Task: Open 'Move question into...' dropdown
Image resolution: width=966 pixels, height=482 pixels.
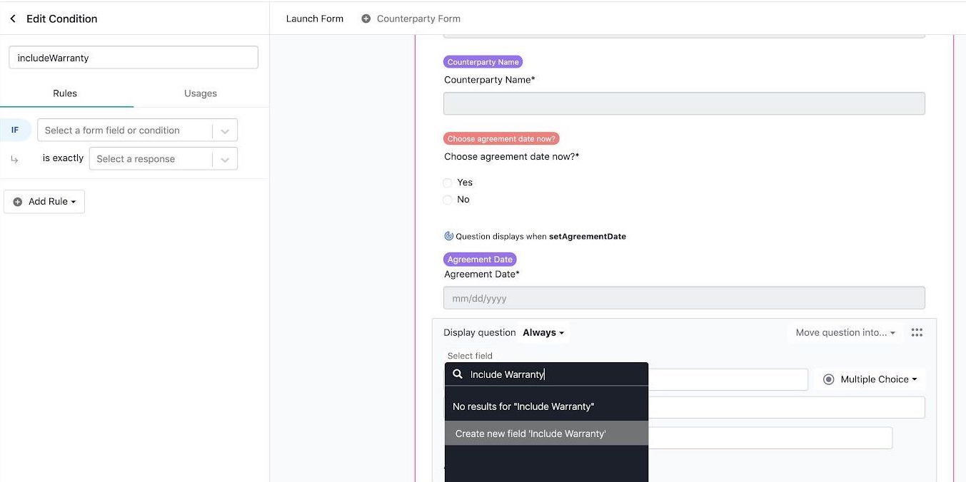Action: pyautogui.click(x=845, y=332)
